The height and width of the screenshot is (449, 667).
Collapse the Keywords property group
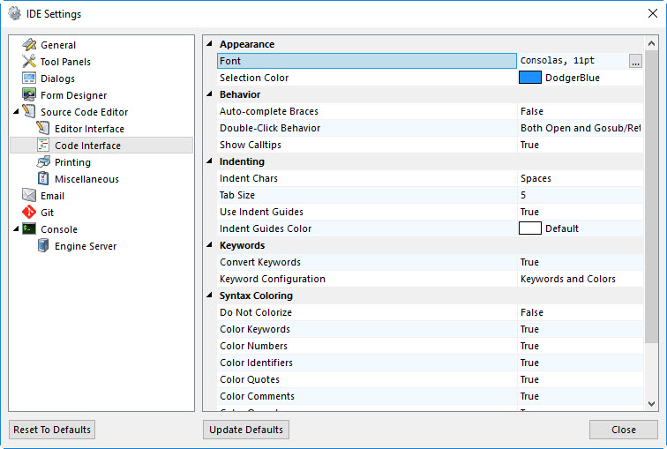point(209,245)
